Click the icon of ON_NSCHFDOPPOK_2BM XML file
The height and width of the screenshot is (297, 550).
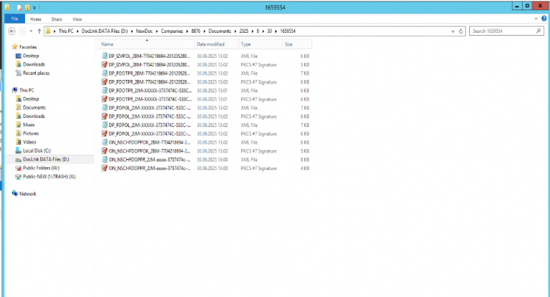[x=104, y=142]
